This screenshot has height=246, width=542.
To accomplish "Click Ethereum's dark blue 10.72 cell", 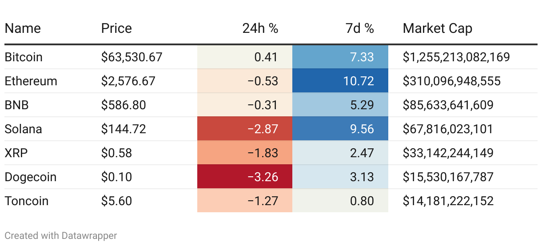I will click(x=340, y=81).
